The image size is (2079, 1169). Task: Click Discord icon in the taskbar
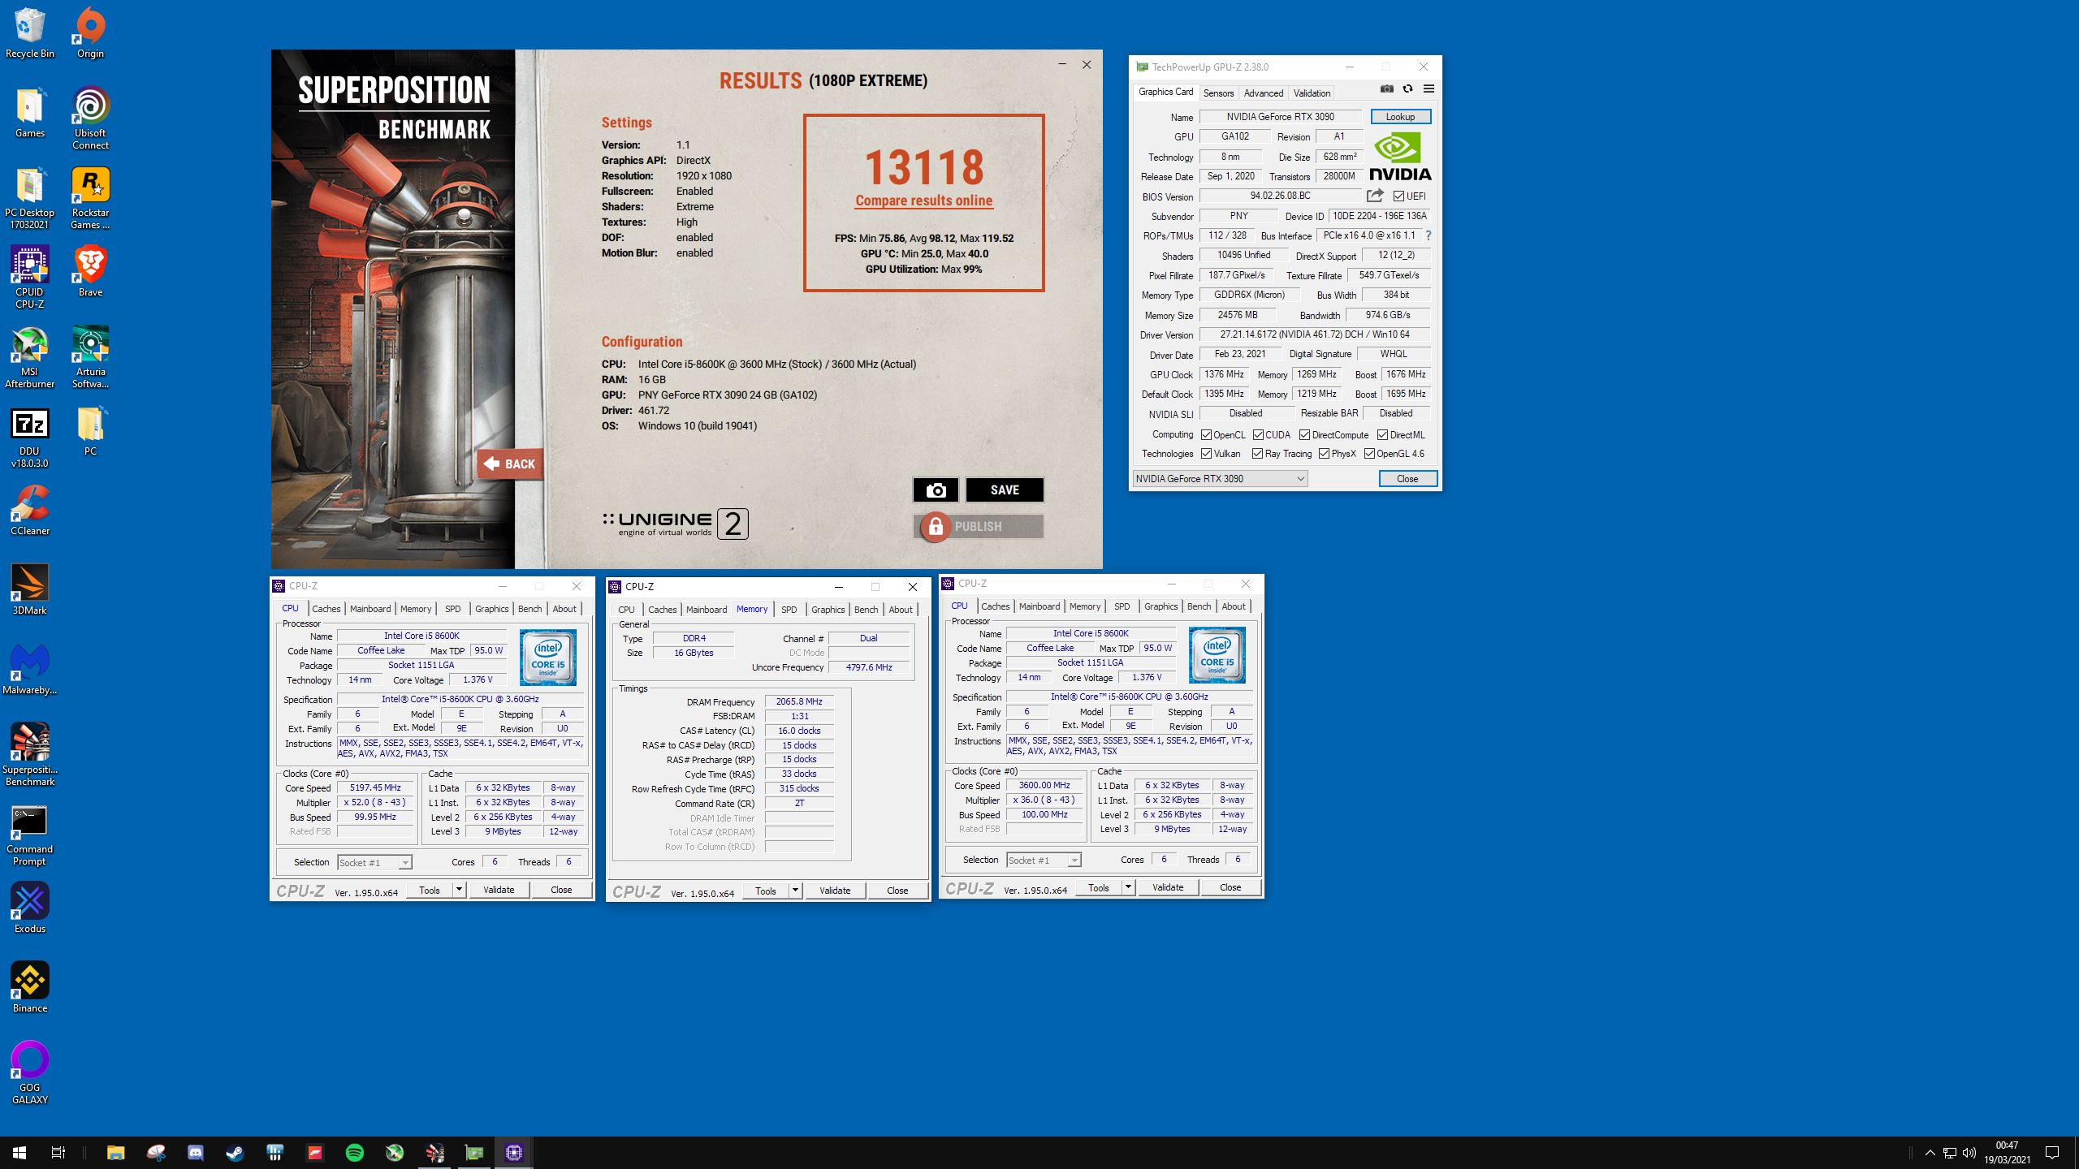pos(196,1153)
